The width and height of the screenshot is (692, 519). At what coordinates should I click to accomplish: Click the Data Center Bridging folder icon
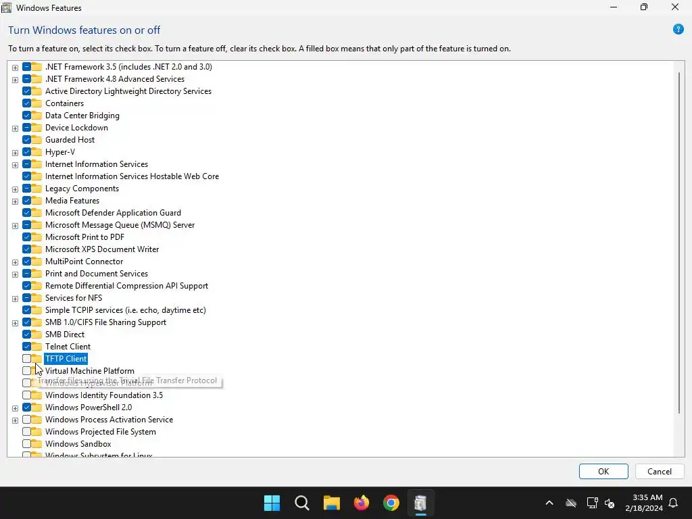[x=36, y=116]
